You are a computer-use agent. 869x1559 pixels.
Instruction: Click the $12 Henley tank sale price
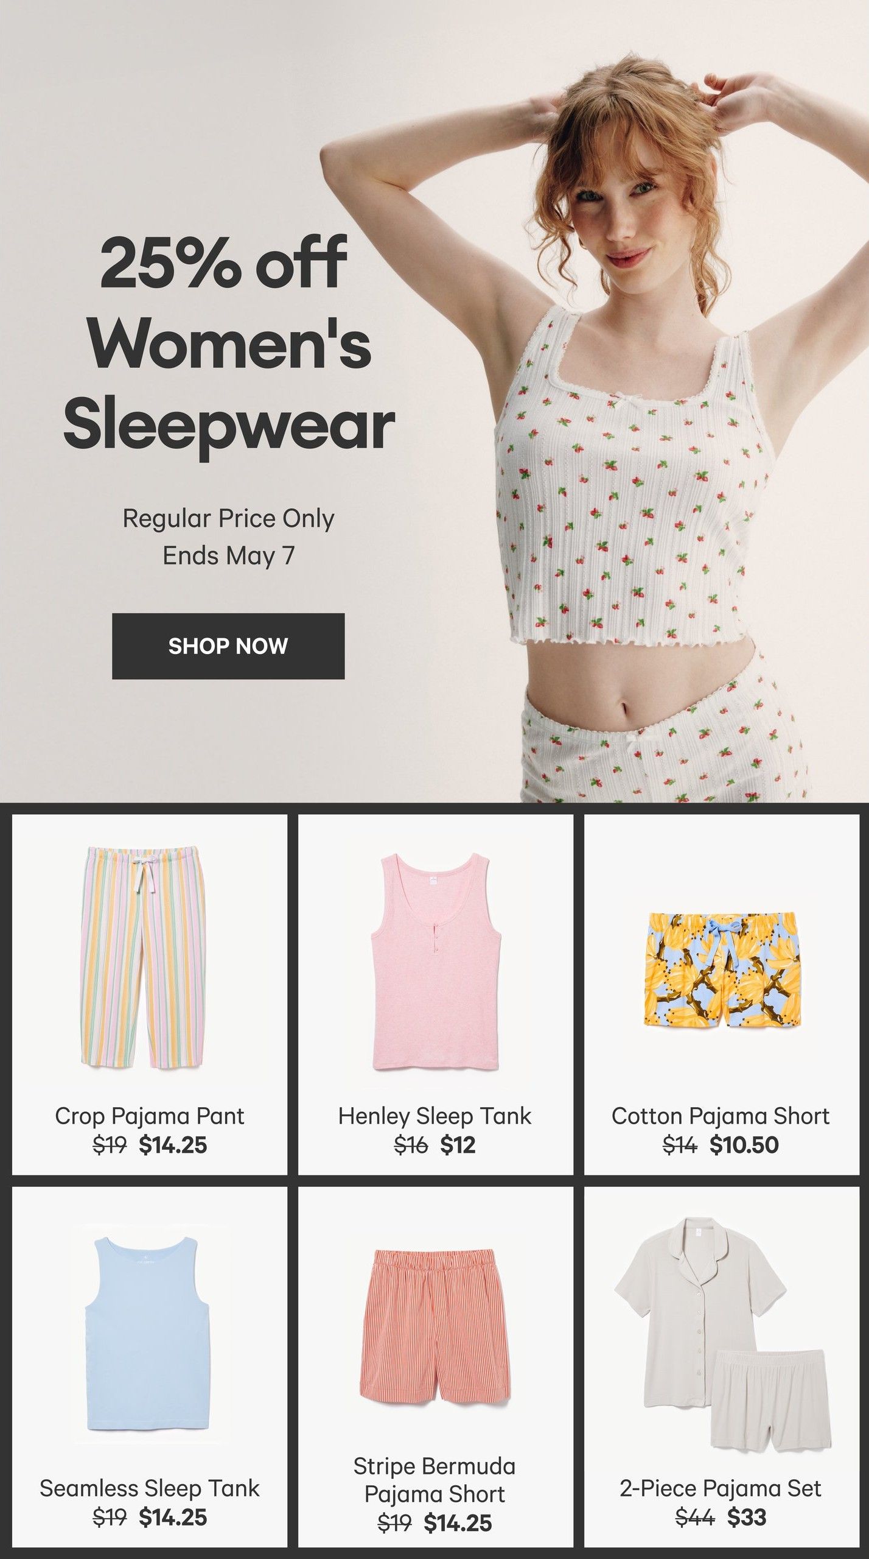(x=458, y=1145)
